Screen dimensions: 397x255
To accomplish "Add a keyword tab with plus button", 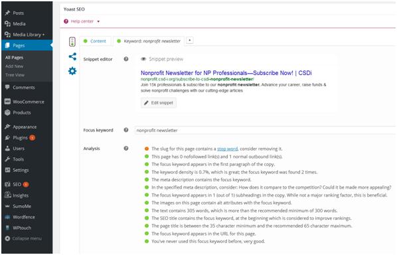I will click(190, 41).
